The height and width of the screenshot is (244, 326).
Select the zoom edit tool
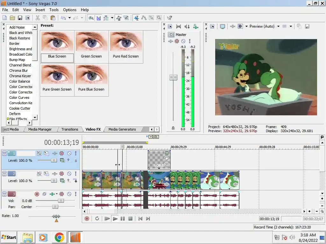pyautogui.click(x=159, y=18)
